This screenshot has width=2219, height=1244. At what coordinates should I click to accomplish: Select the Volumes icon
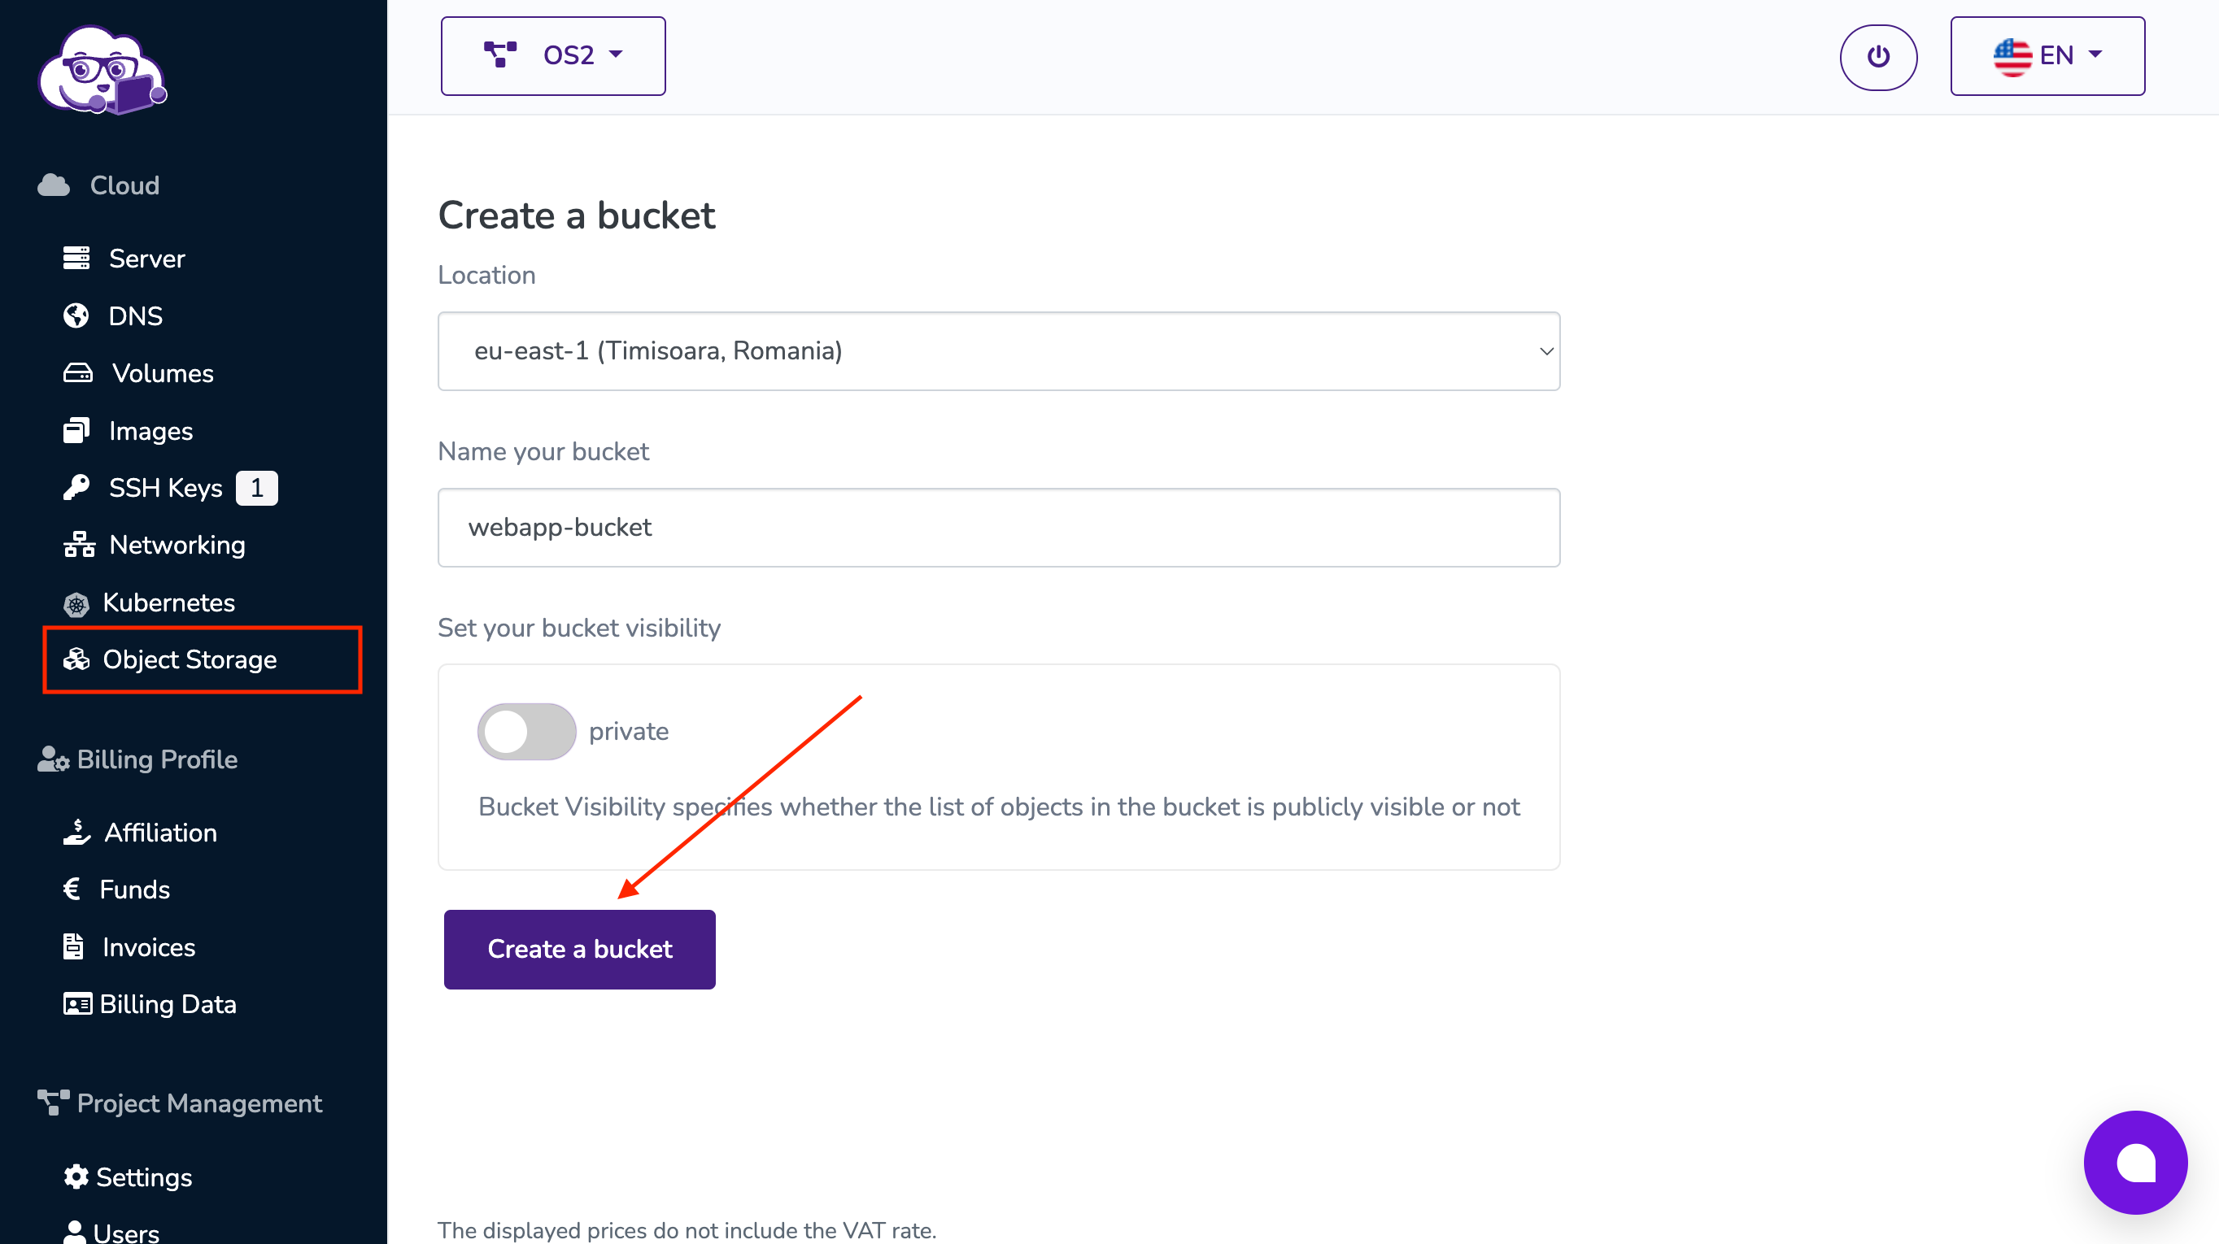click(76, 372)
